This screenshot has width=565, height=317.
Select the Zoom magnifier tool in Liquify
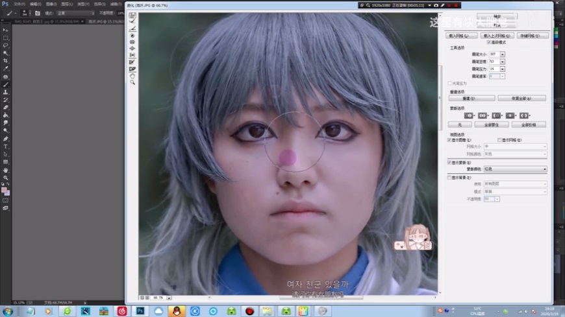click(132, 82)
